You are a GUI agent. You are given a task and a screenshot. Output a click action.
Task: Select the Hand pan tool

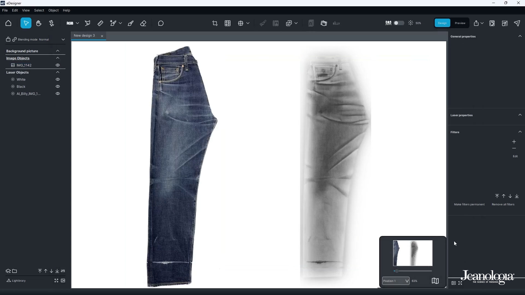point(39,23)
